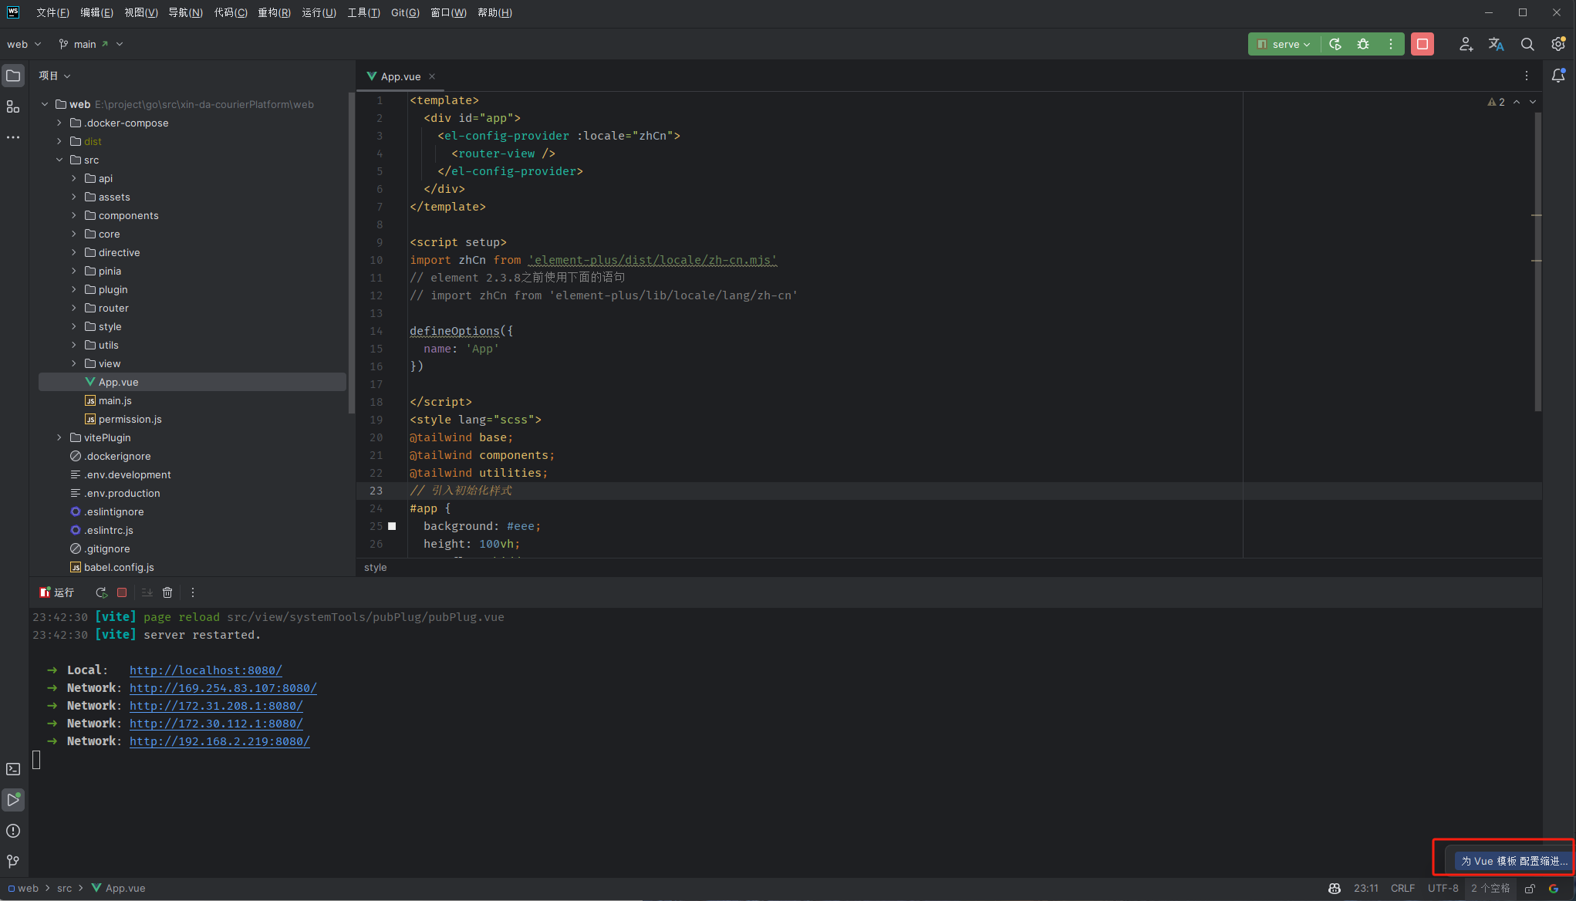Collapse the src folder

point(59,160)
